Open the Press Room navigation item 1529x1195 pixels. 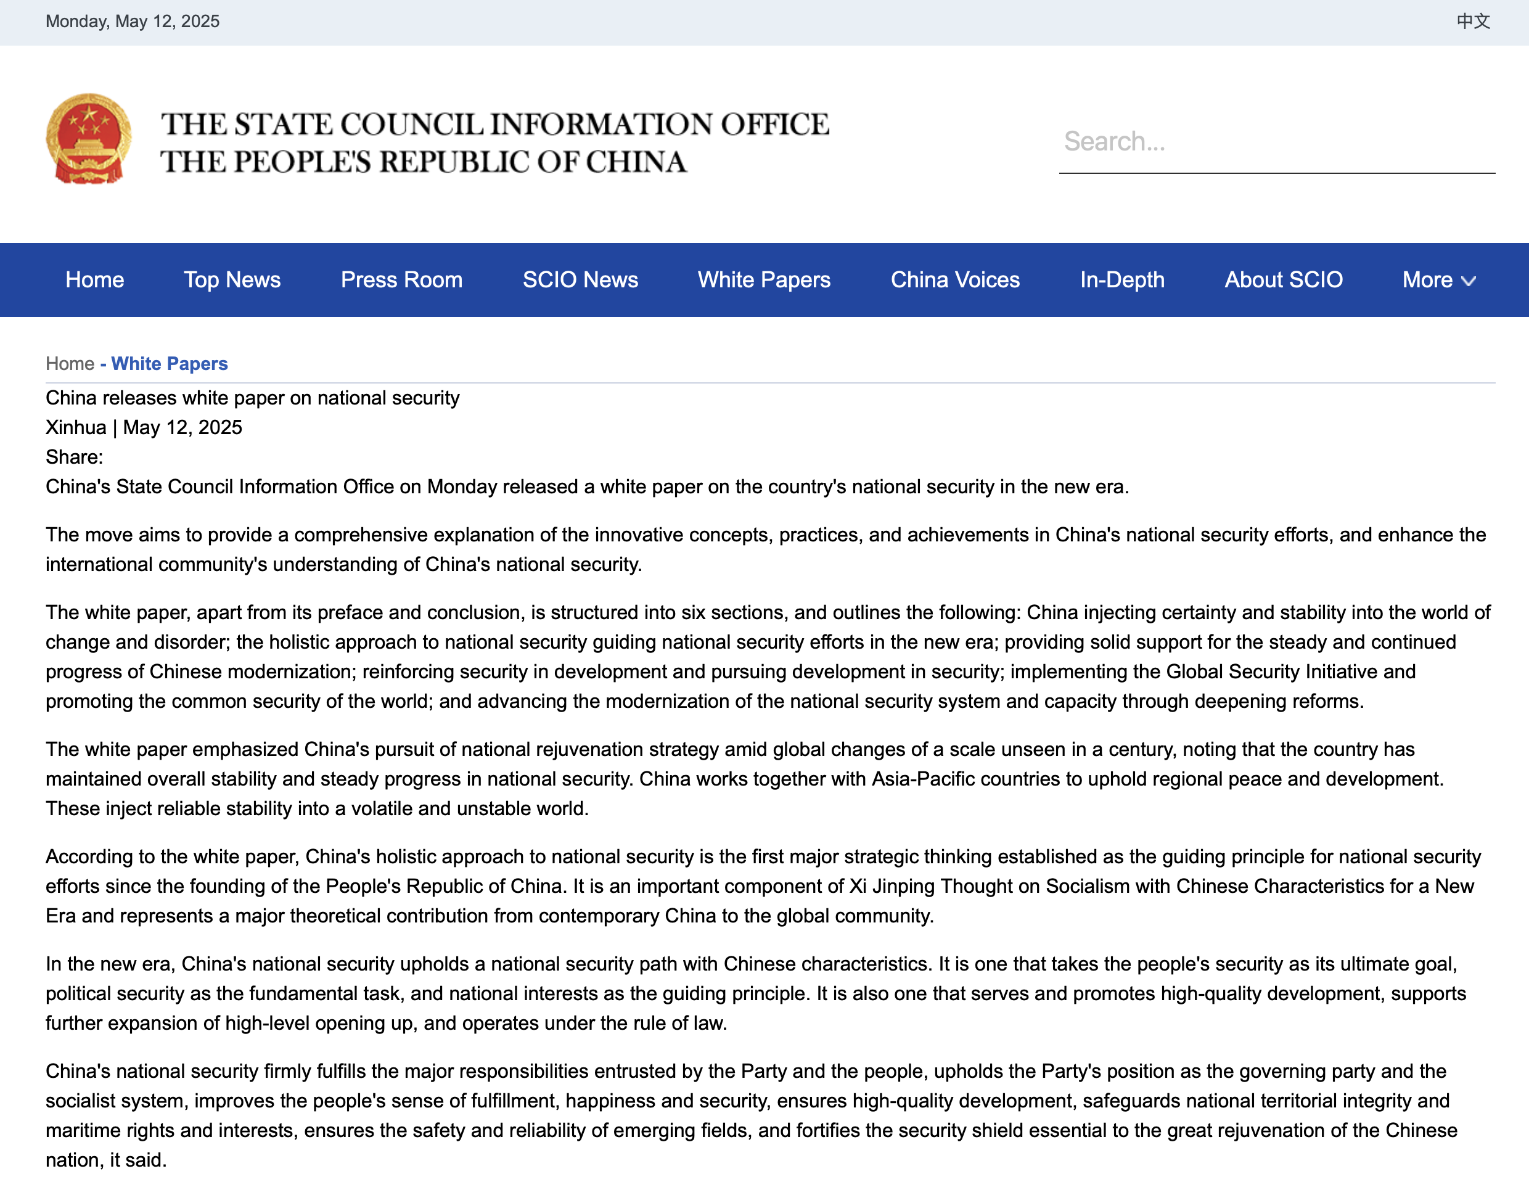401,280
